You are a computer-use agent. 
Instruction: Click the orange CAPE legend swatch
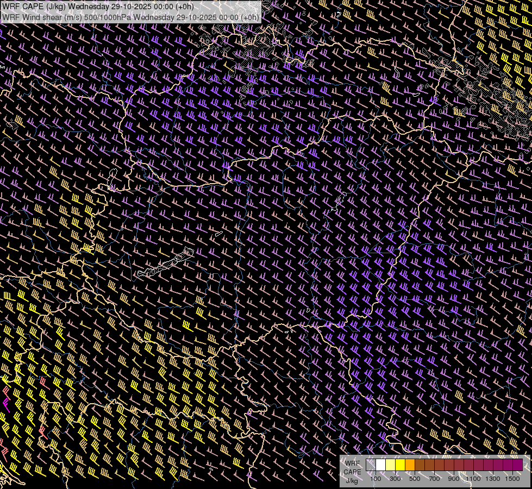(410, 465)
